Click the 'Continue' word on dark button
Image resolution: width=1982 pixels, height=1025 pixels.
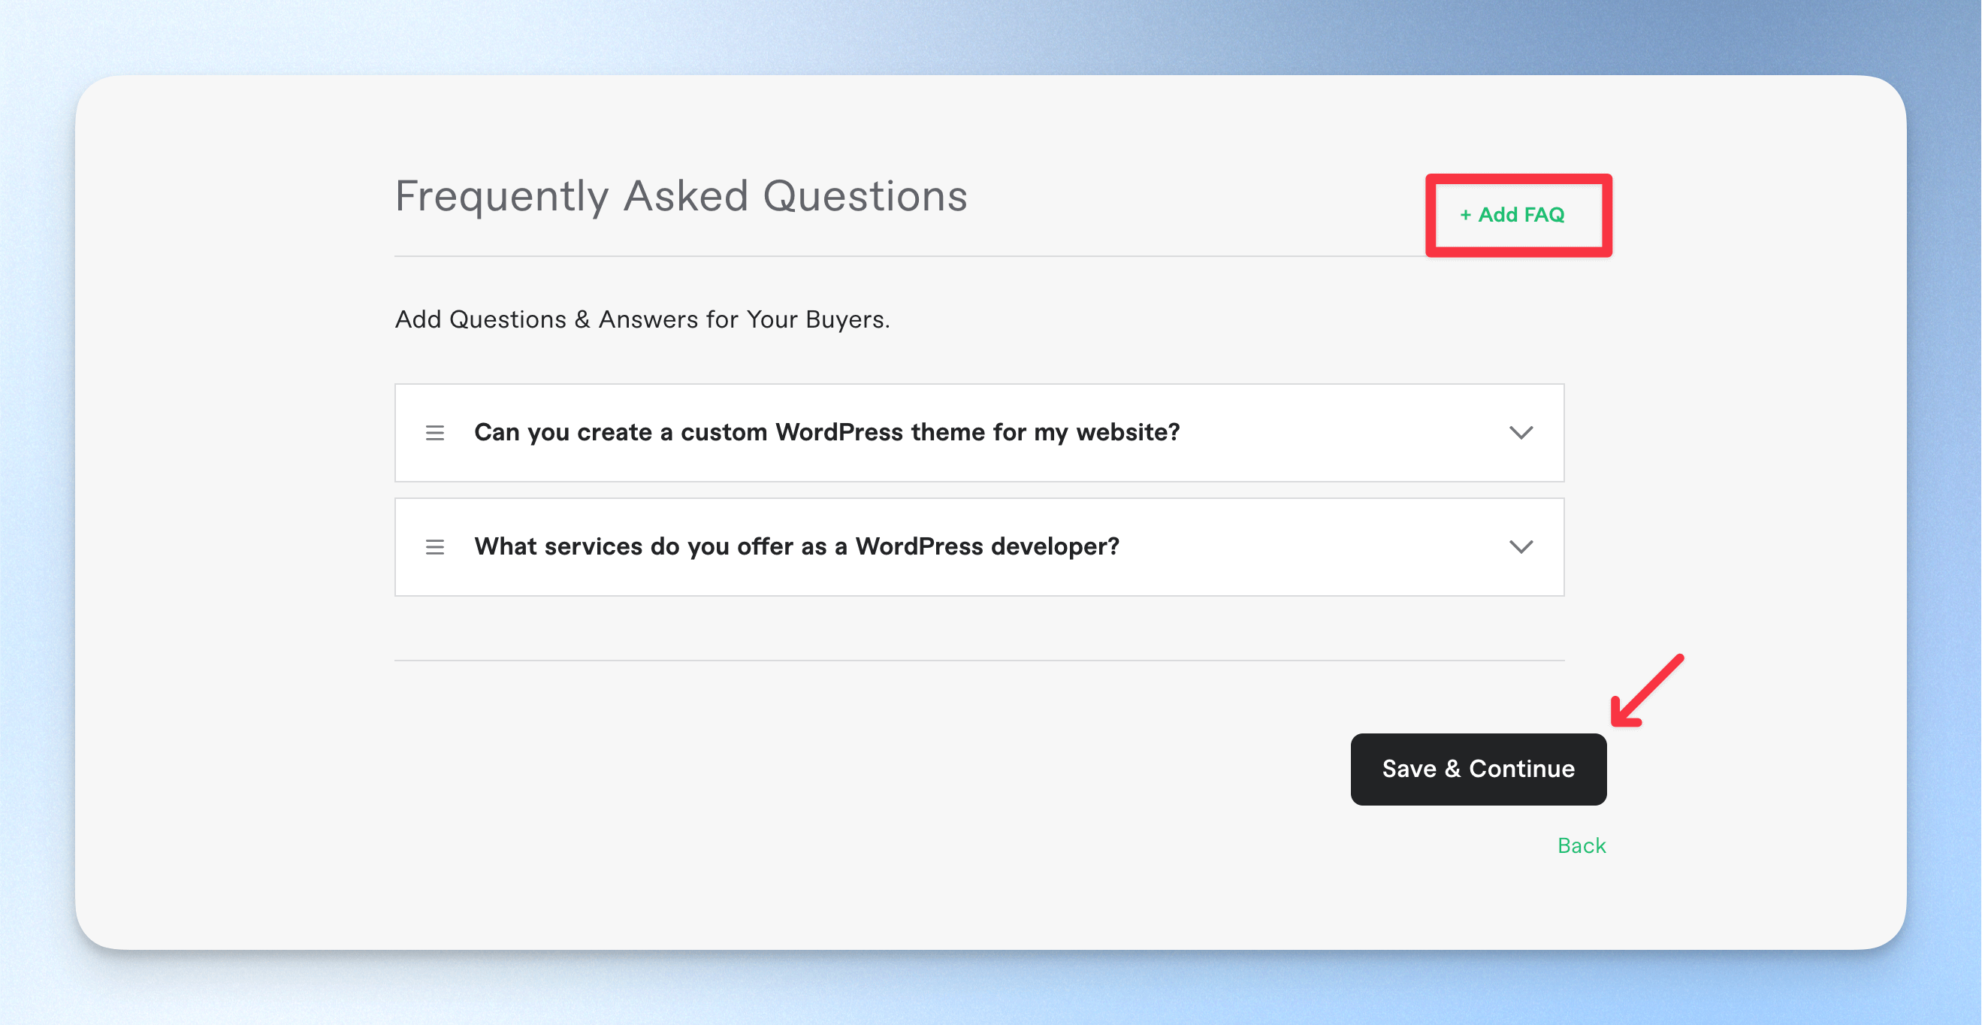pyautogui.click(x=1521, y=769)
